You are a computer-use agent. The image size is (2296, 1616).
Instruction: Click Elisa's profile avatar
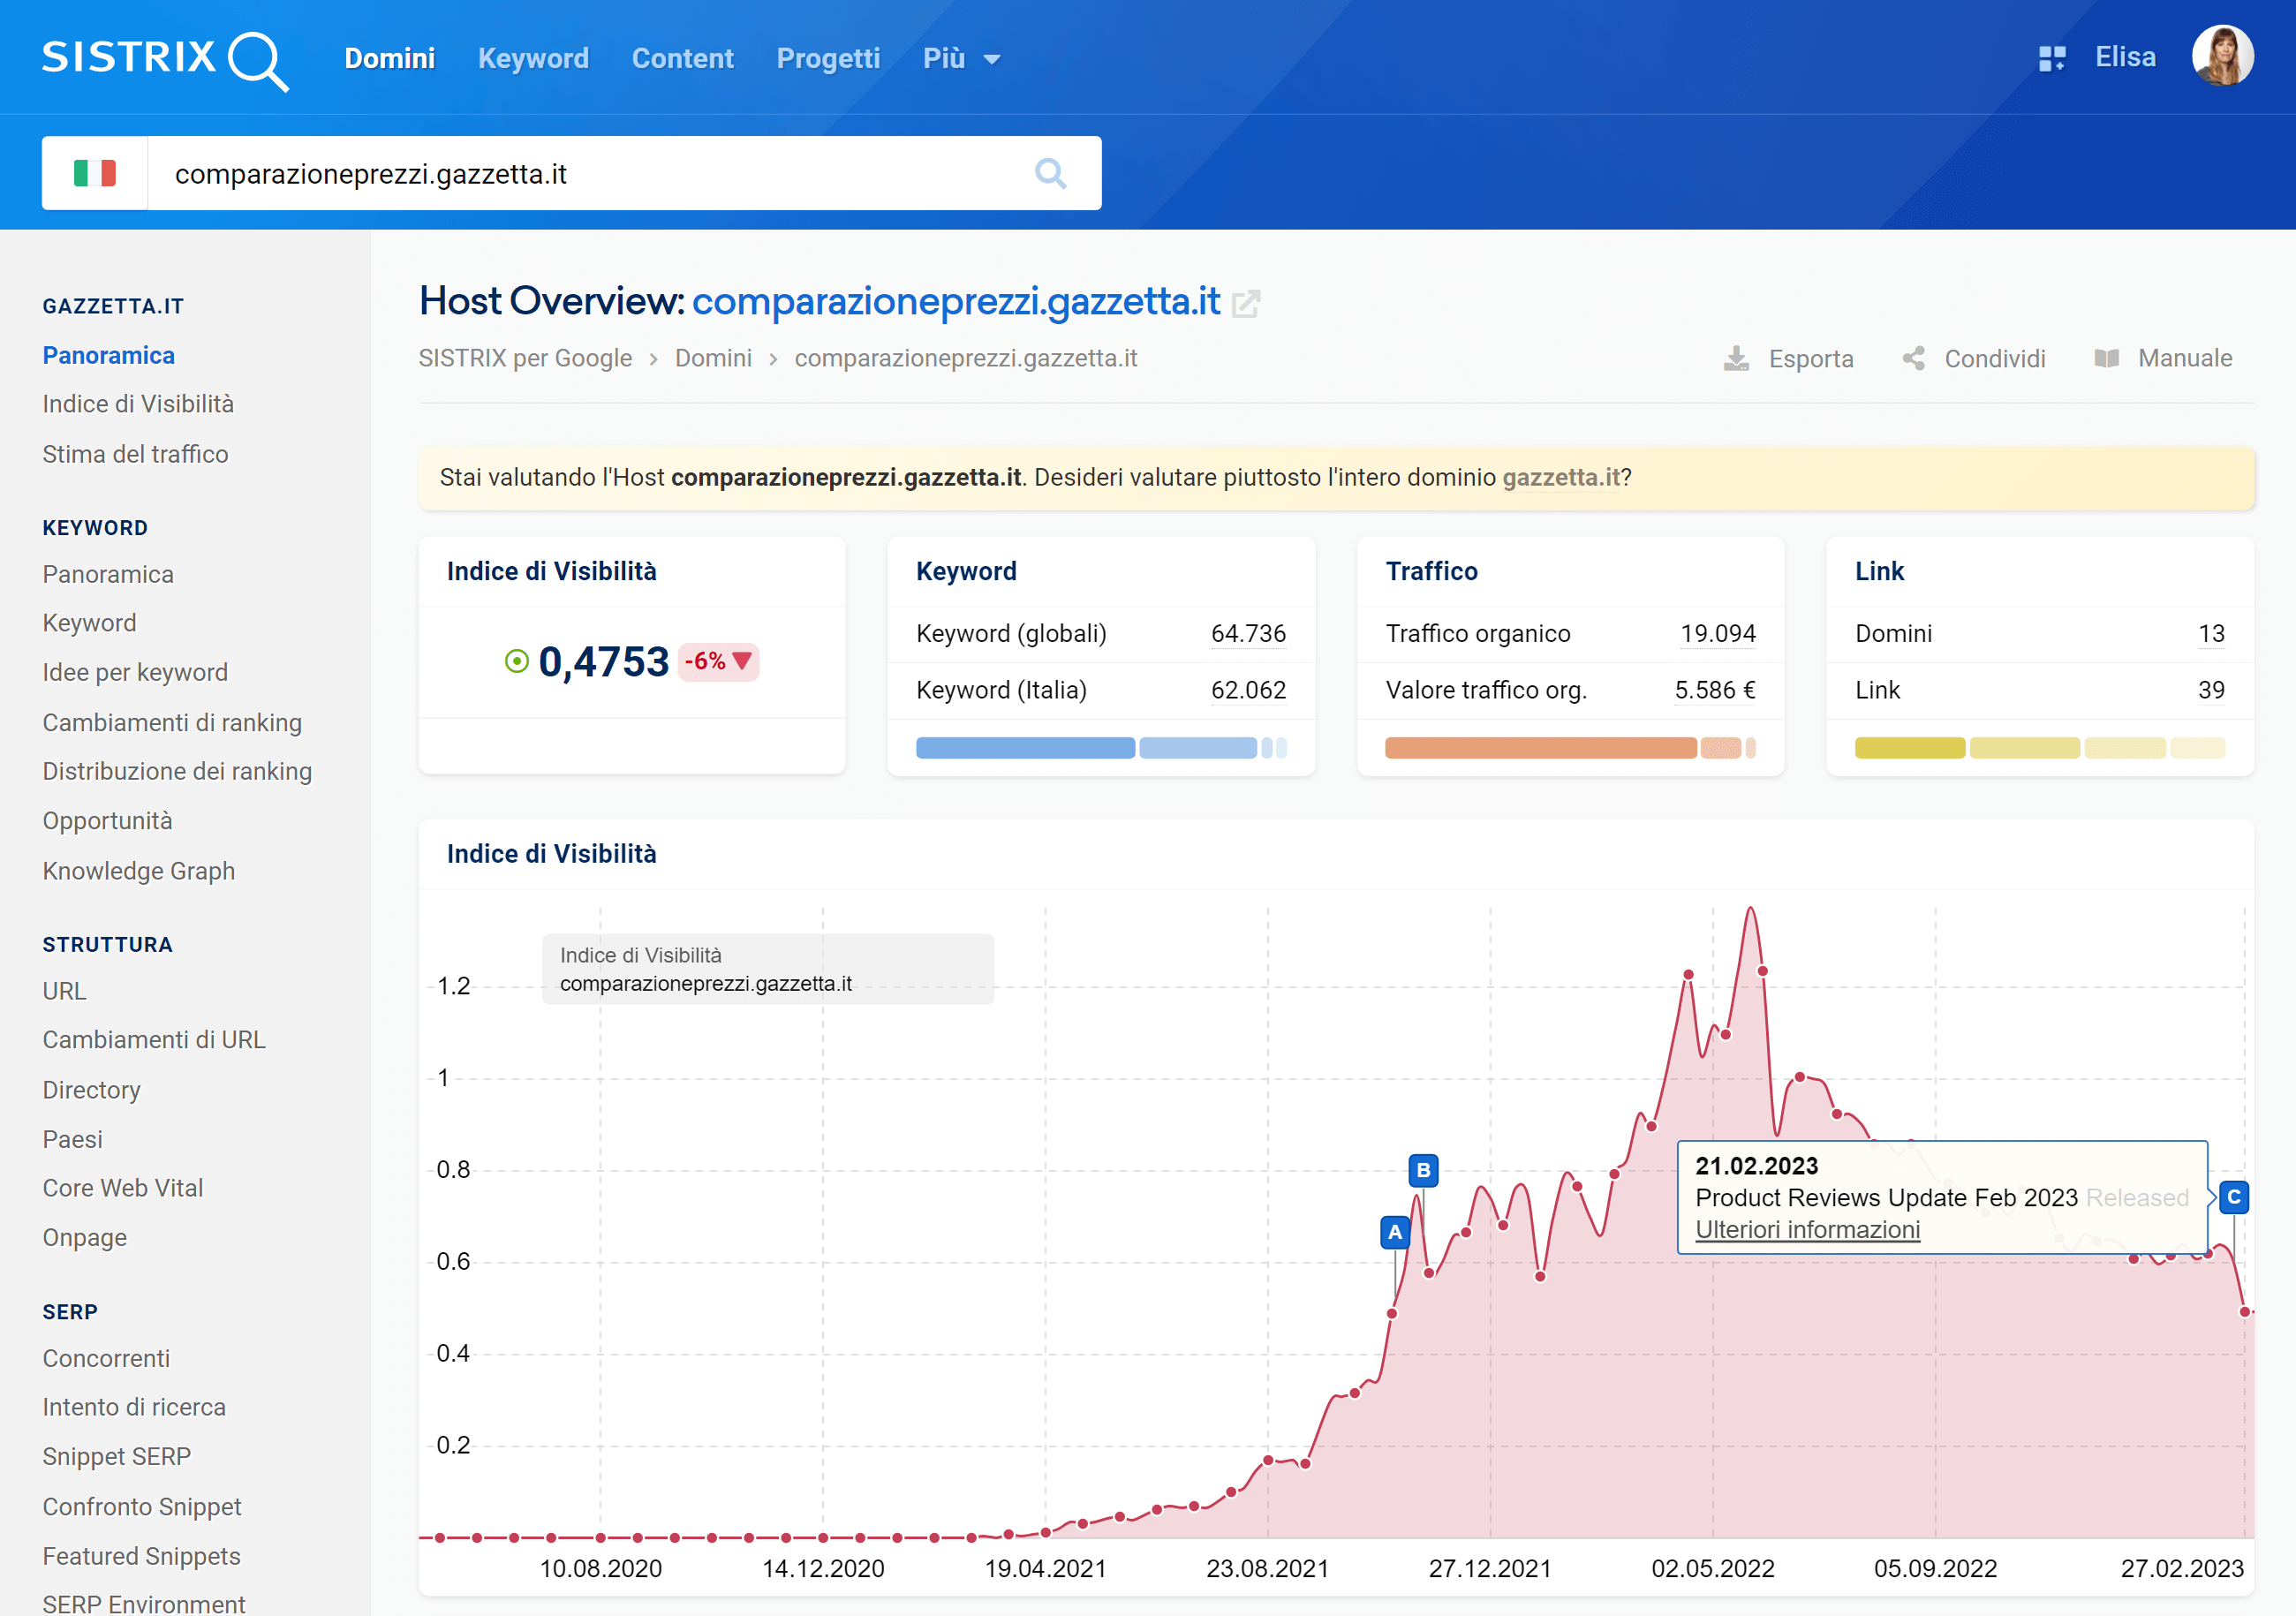[x=2222, y=56]
